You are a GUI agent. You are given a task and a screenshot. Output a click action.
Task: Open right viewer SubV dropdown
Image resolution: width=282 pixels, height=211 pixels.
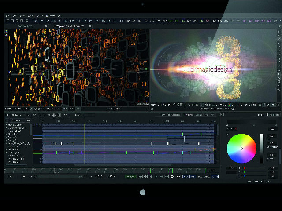tap(155, 105)
